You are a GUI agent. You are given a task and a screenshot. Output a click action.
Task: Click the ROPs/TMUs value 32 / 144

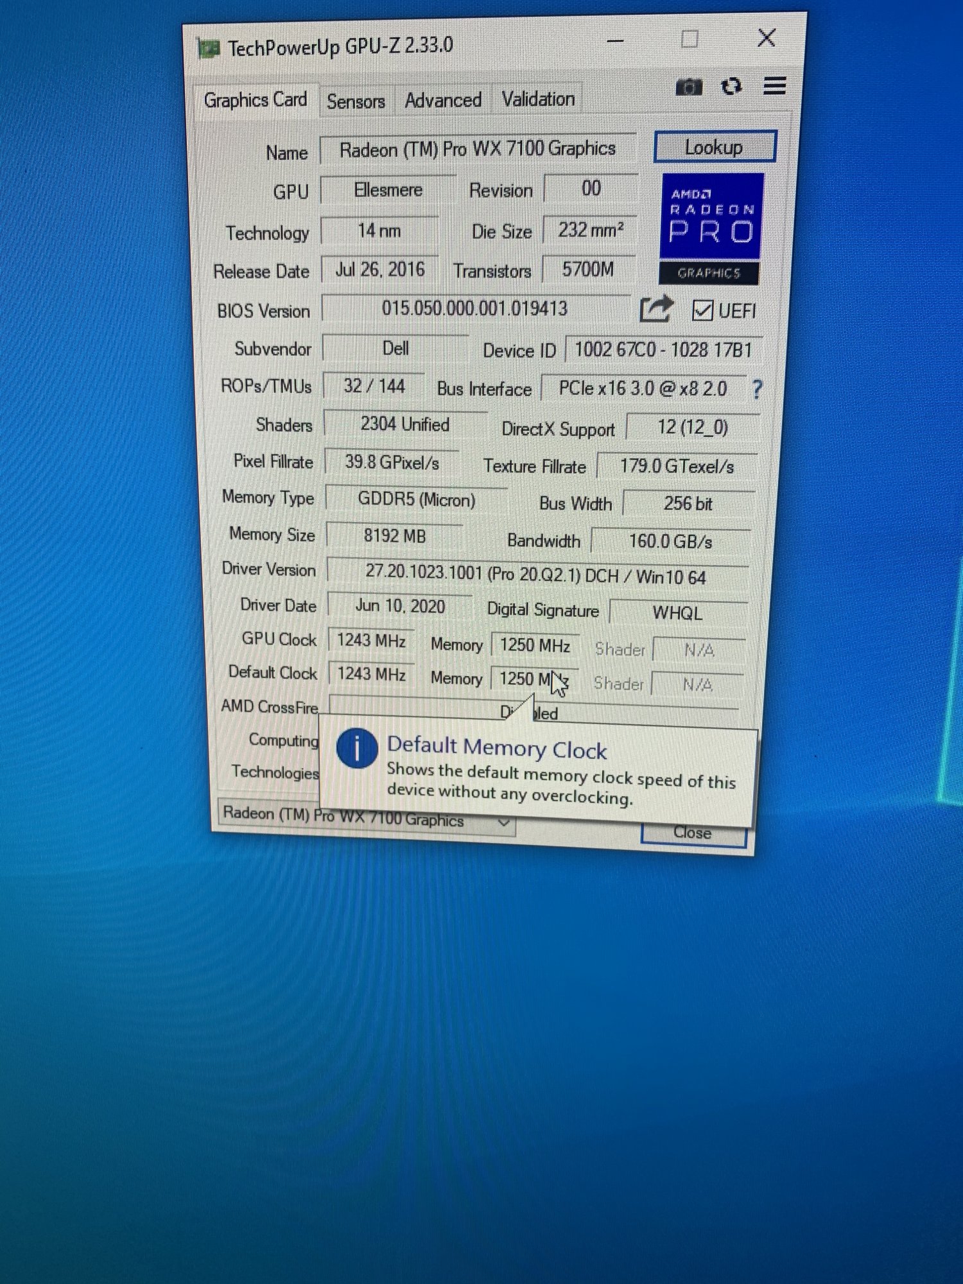coord(374,386)
